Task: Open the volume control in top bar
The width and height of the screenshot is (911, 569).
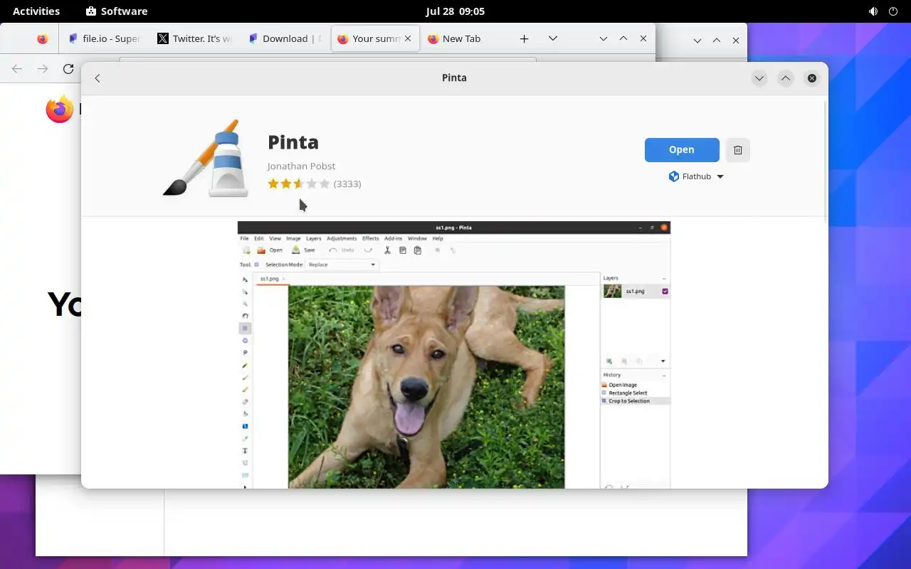Action: (873, 11)
